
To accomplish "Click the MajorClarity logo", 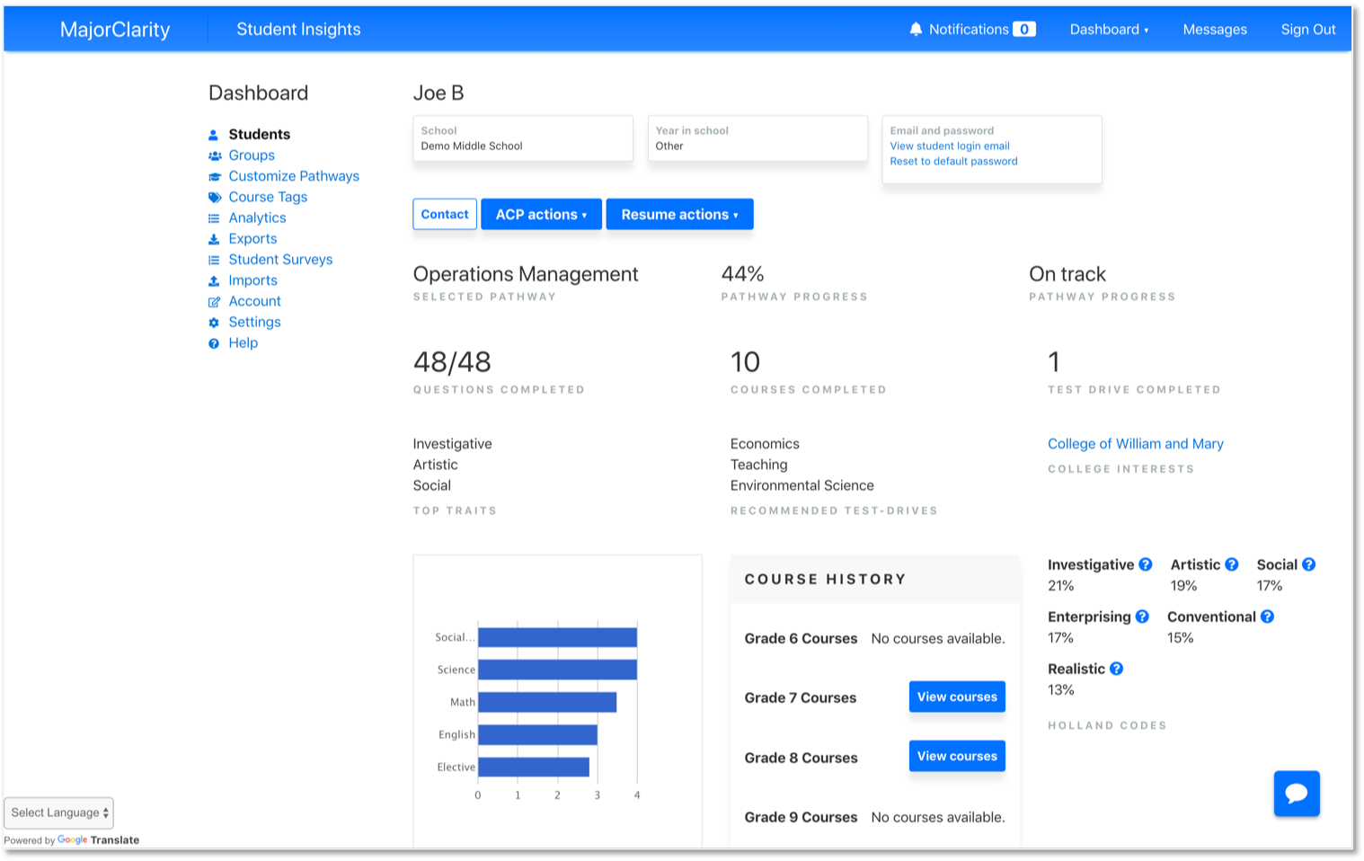I will pyautogui.click(x=115, y=29).
